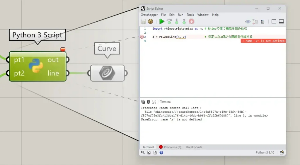Run the script with the green play button
Screen dimensions: 300x165
pos(162,21)
